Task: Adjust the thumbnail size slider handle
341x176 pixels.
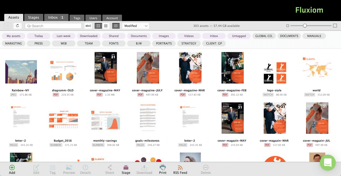Action: (x=305, y=26)
